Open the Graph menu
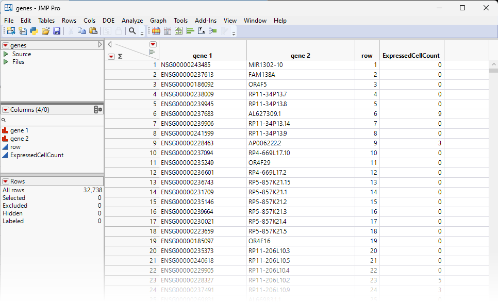 [x=158, y=21]
